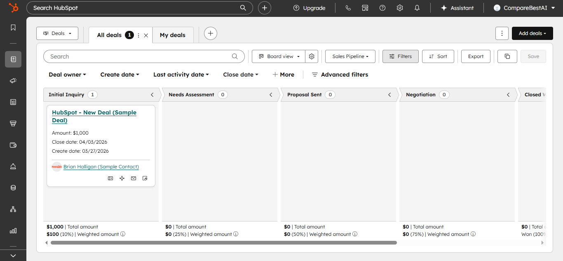
Task: Open Bookmarks in the left sidebar
Action: click(x=13, y=28)
